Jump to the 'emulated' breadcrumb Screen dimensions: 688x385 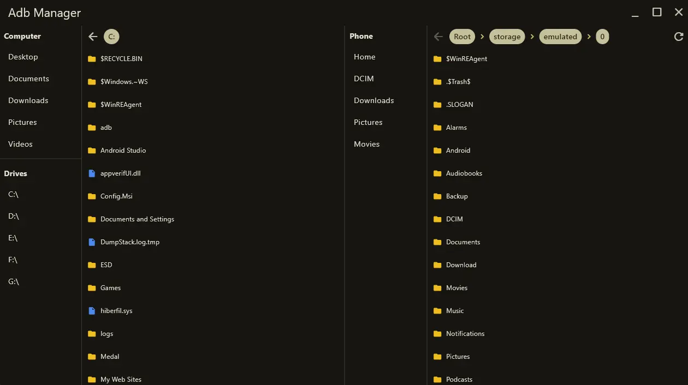[560, 37]
